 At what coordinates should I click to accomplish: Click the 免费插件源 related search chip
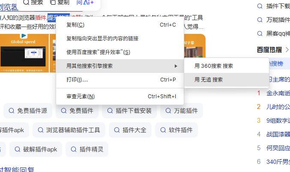point(28,111)
